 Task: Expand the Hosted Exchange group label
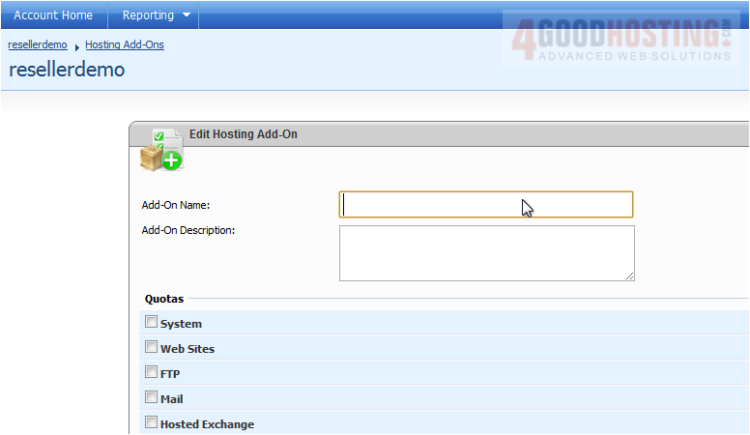207,424
